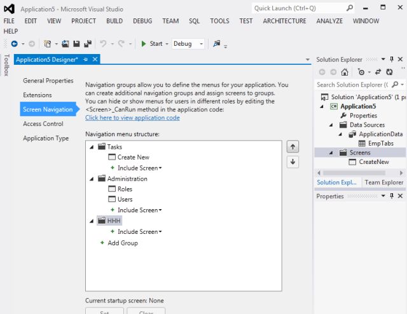407x314 pixels.
Task: Open the Debug configuration dropdown
Action: 201,44
